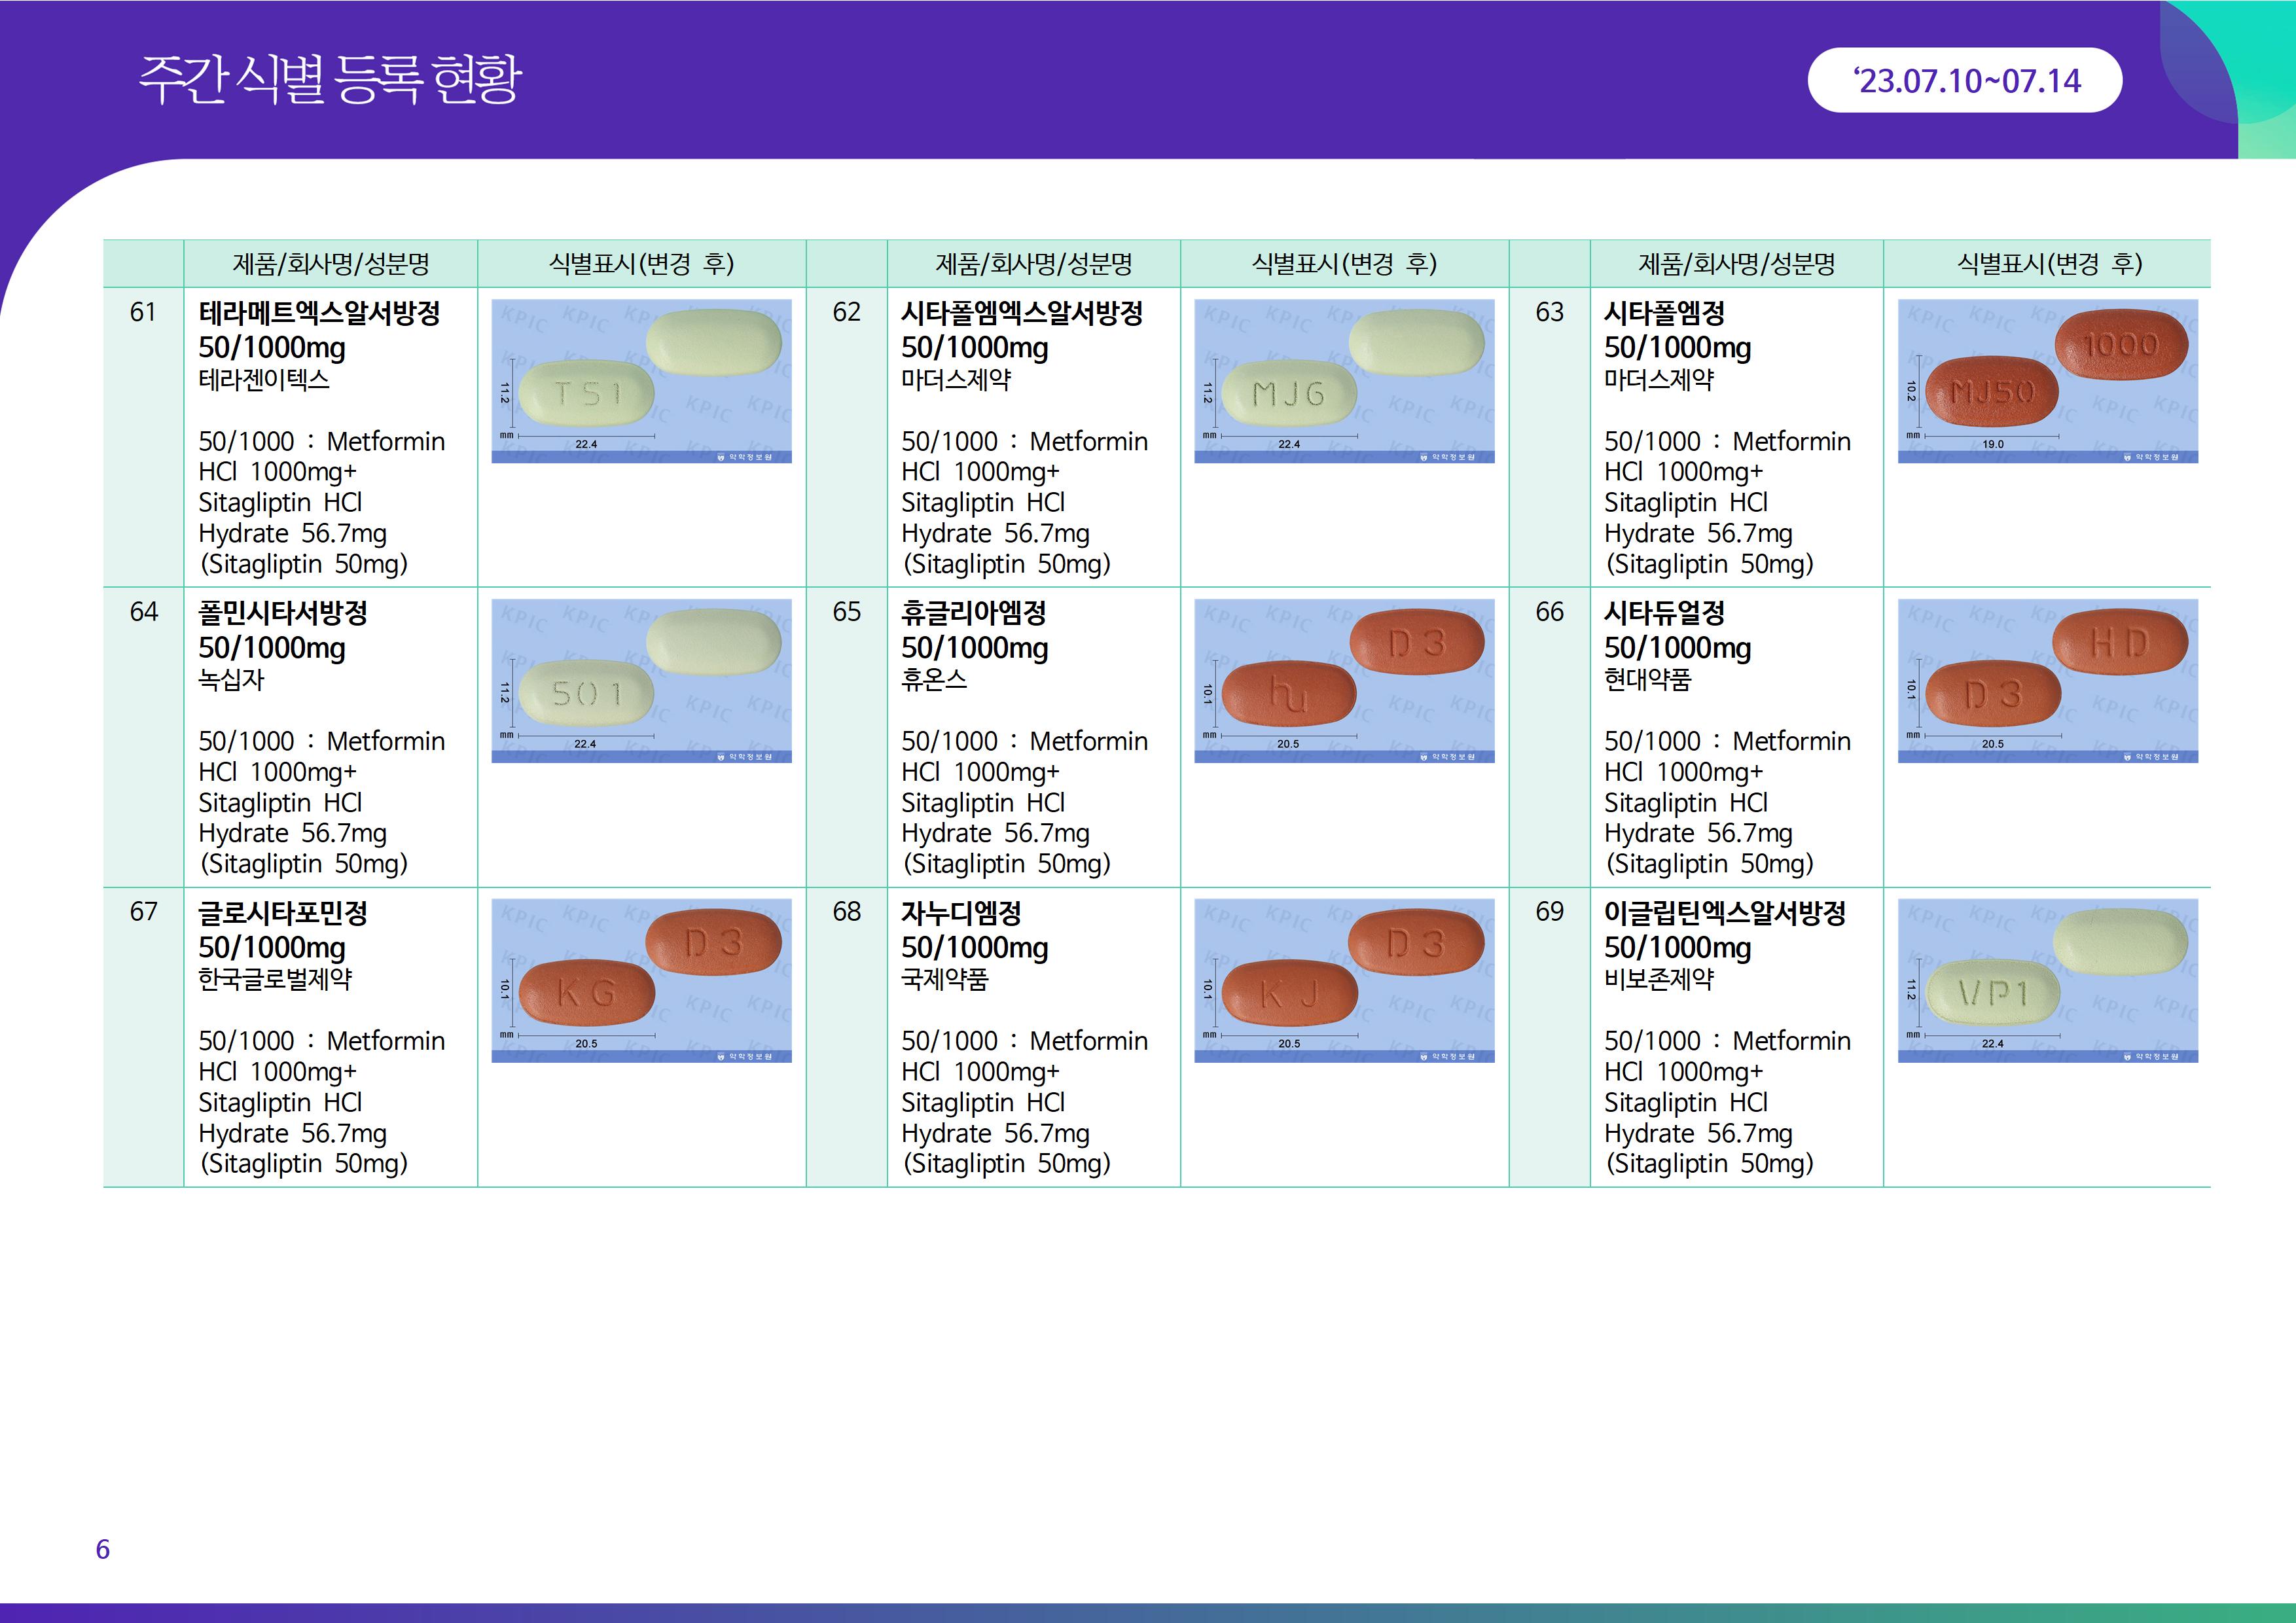The image size is (2296, 1623).
Task: Click the rightmost 식별표시(변경 후) column header
Action: coord(2048,264)
